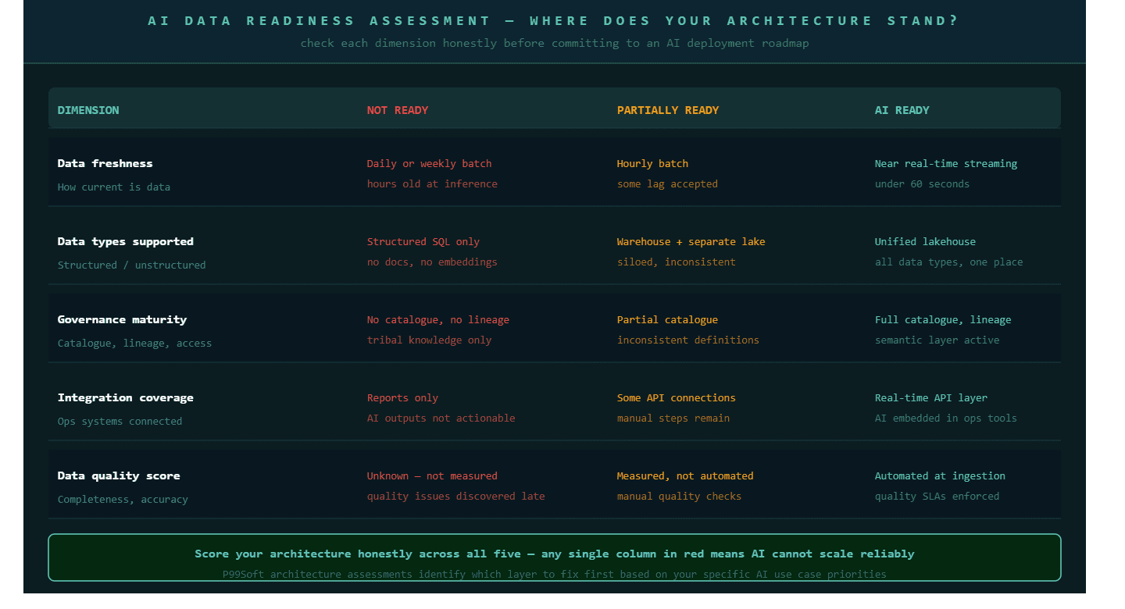This screenshot has height=609, width=1125.
Task: Click the 'check each dimension honestly' subtitle
Action: [555, 43]
